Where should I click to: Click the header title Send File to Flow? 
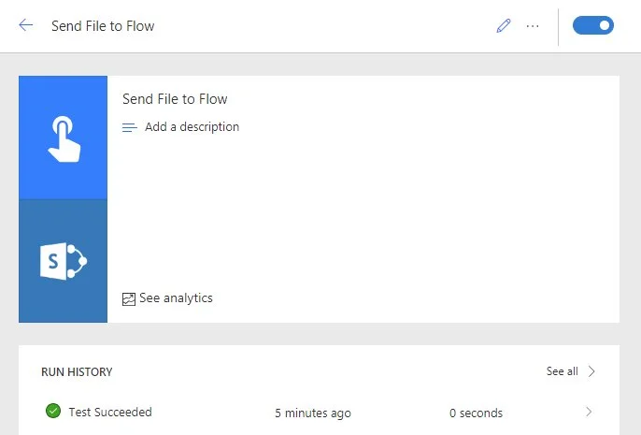(x=103, y=26)
